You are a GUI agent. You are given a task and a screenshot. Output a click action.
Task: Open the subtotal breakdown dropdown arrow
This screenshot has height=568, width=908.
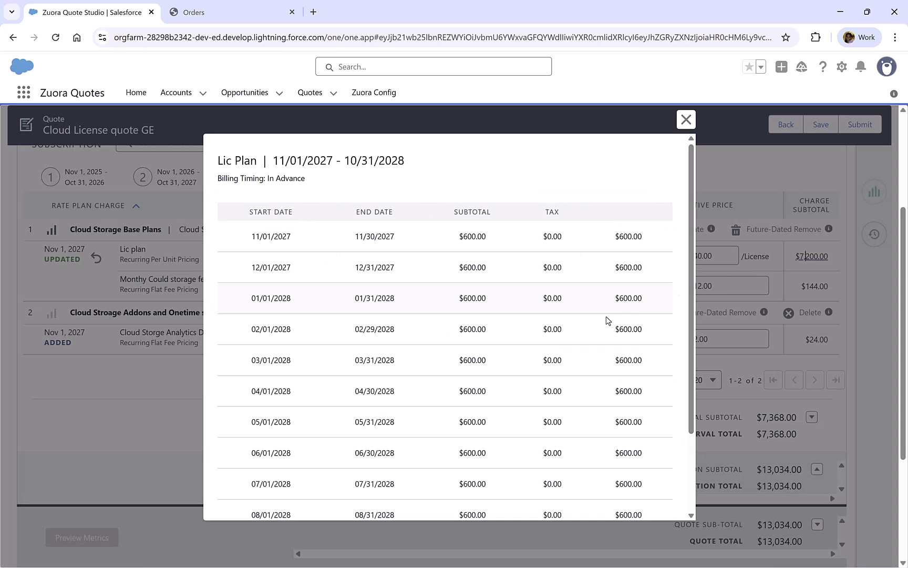811,417
